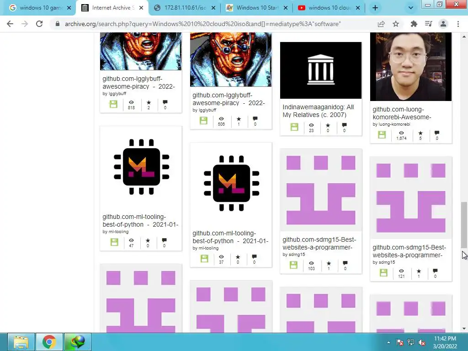Click software floppy icon on 47-view item

point(114,242)
